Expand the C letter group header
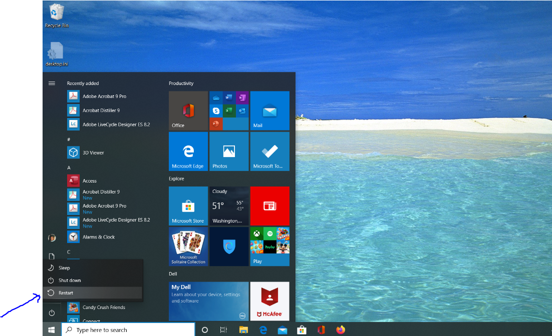The image size is (552, 336). [69, 252]
